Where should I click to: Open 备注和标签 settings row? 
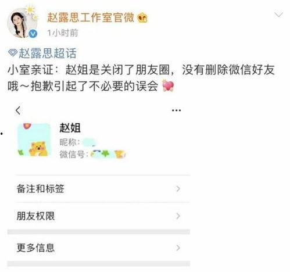click(99, 189)
